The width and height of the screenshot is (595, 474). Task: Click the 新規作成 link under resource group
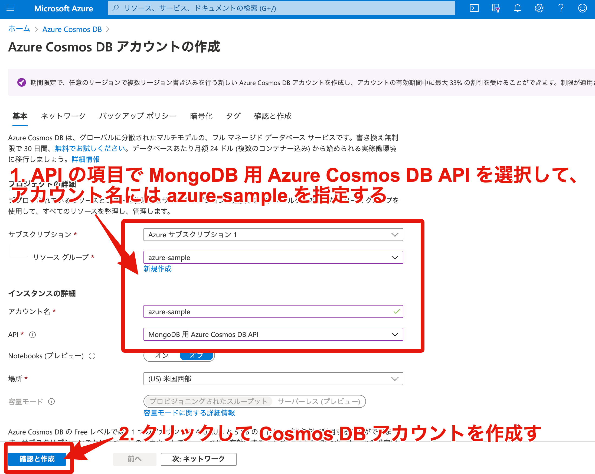(x=157, y=269)
